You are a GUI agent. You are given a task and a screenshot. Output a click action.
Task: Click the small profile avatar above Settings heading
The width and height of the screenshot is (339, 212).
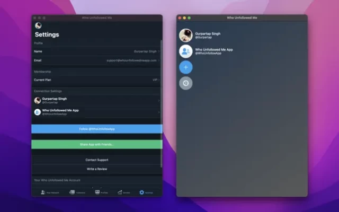coord(38,25)
